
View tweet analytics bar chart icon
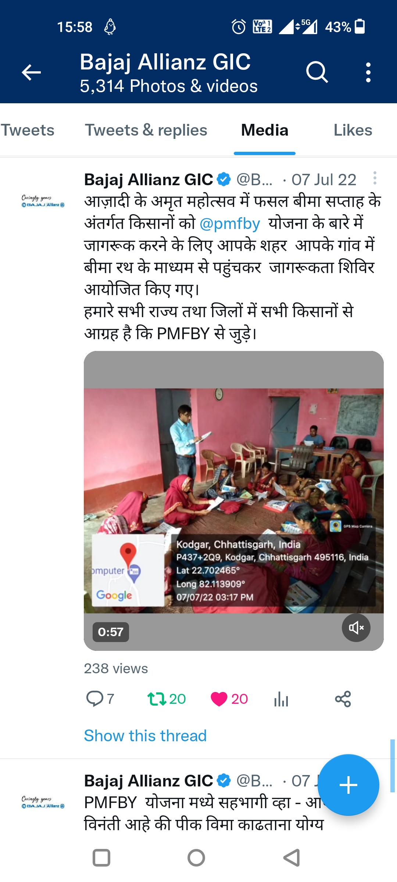[x=281, y=699]
